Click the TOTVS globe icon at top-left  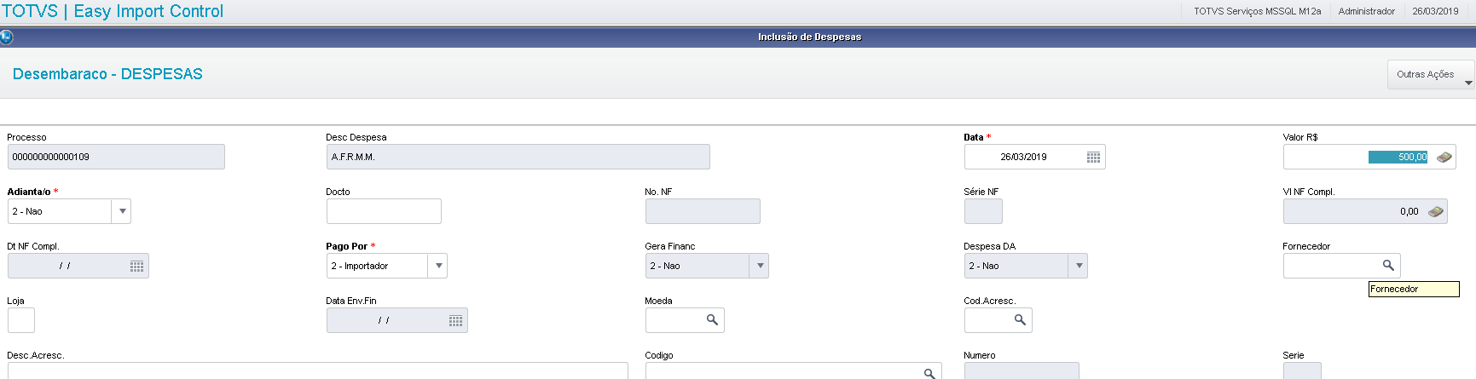pyautogui.click(x=7, y=37)
